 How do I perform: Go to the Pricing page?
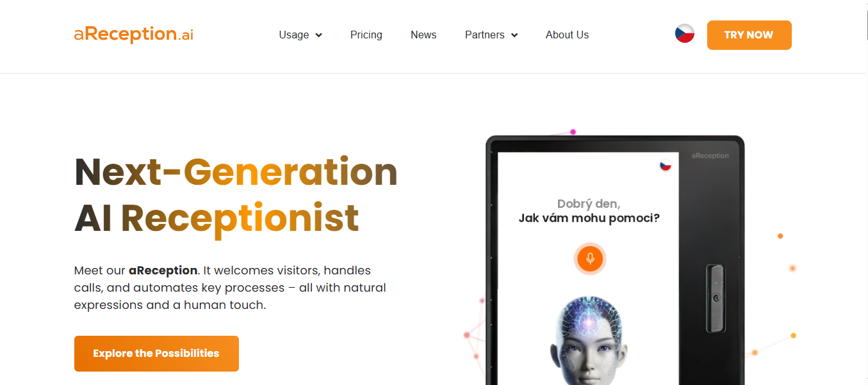point(366,35)
